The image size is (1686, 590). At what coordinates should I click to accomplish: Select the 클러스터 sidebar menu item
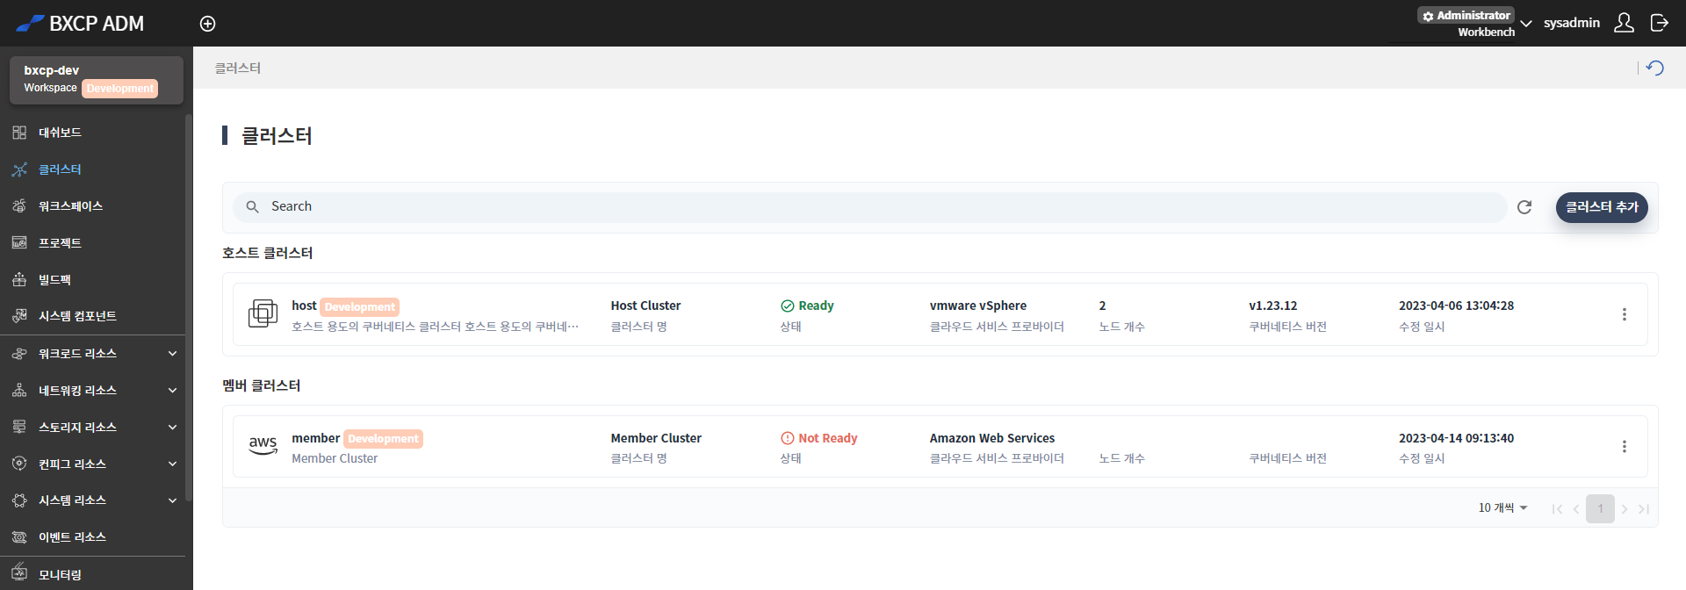click(60, 169)
